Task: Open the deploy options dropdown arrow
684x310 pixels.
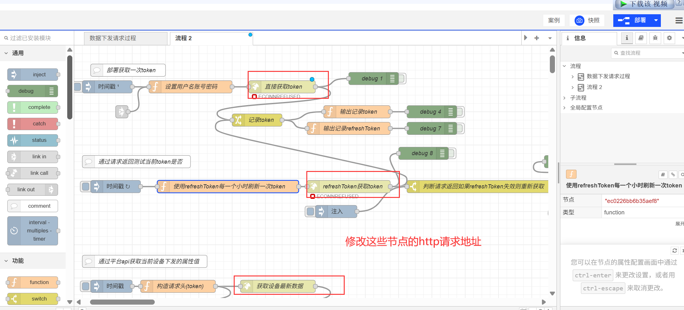Action: pos(656,21)
